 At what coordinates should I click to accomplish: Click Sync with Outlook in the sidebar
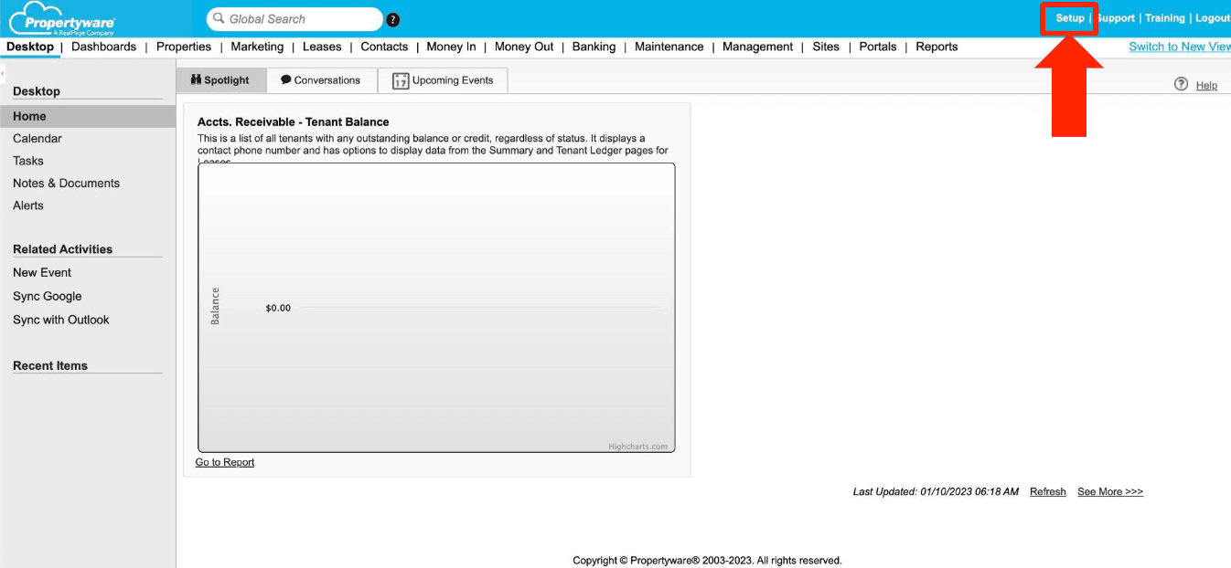(x=60, y=320)
